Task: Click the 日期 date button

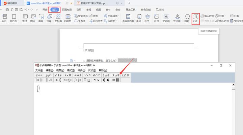Action: [235, 16]
